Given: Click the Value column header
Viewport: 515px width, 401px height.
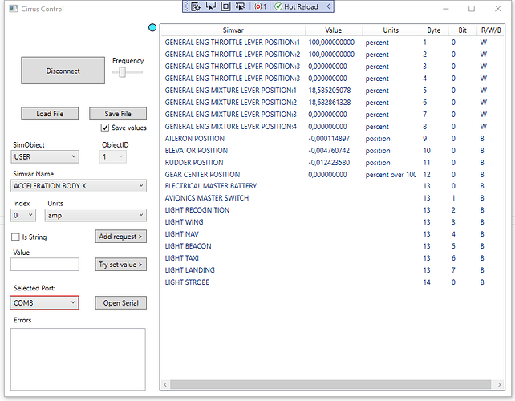Looking at the screenshot, I should tap(332, 30).
